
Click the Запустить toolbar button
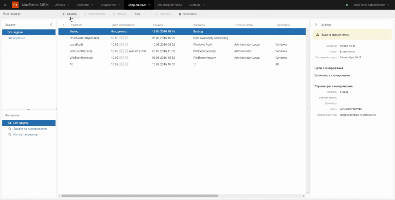tap(164, 14)
